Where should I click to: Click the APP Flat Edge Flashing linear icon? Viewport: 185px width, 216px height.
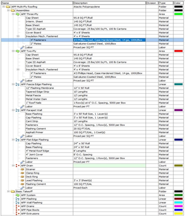(18, 139)
